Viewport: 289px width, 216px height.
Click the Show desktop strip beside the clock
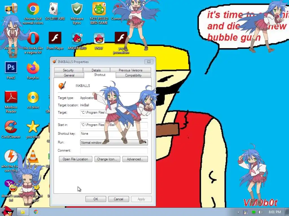[287, 212]
